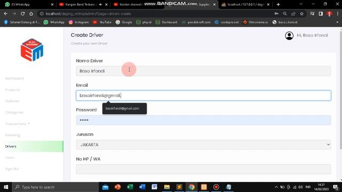
Task: Pick the basoirfandi@gmail.com autofill suggestion
Action: tap(125, 108)
